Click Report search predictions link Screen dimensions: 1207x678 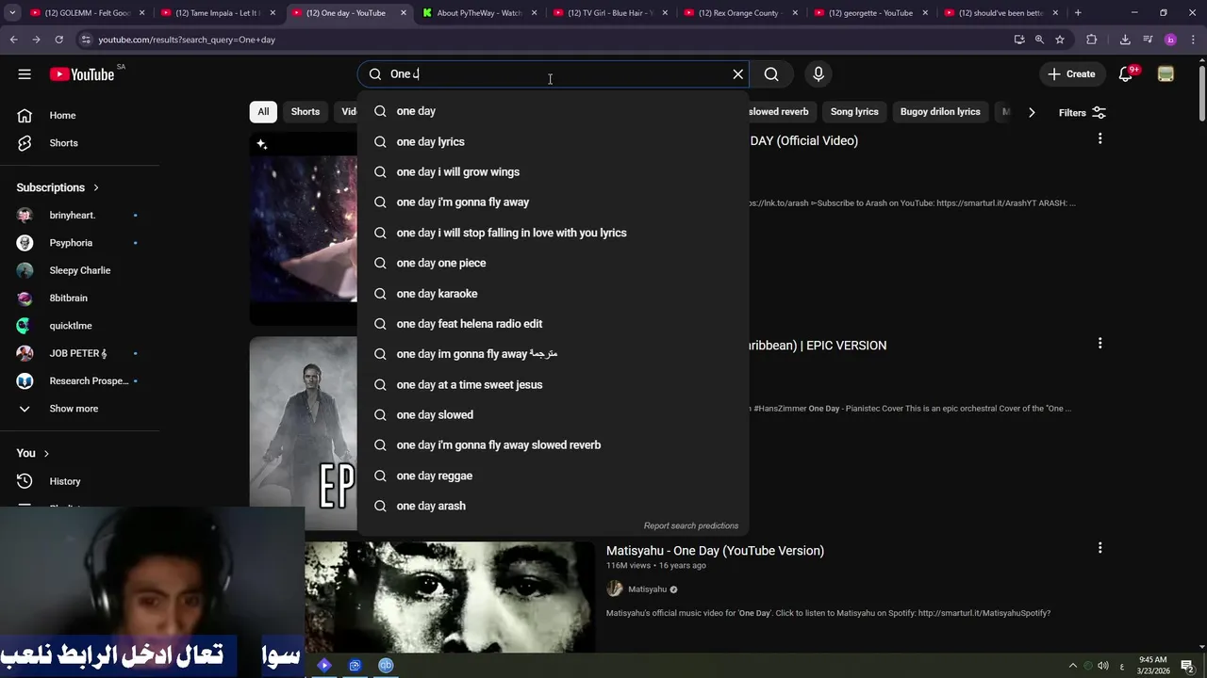(690, 525)
